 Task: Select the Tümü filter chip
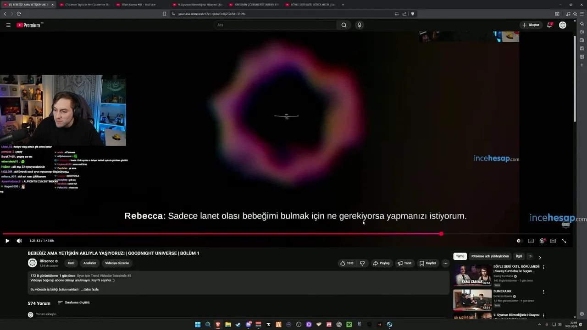coord(460,257)
